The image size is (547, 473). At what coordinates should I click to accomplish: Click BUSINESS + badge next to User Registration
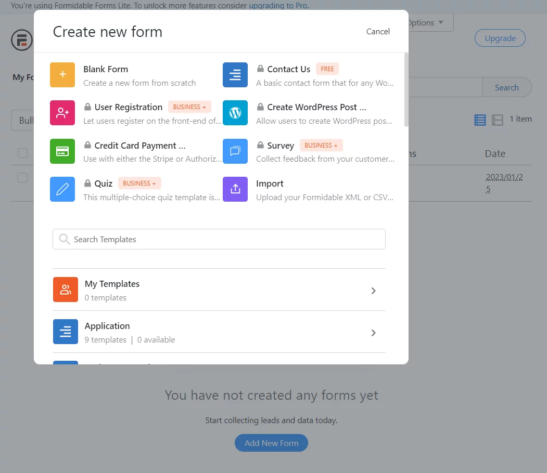tap(189, 107)
